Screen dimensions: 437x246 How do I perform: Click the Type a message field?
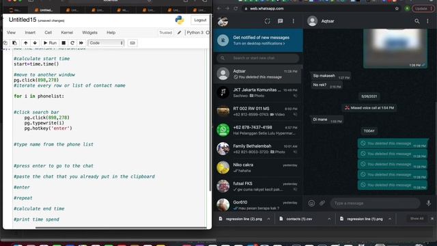pyautogui.click(x=375, y=203)
